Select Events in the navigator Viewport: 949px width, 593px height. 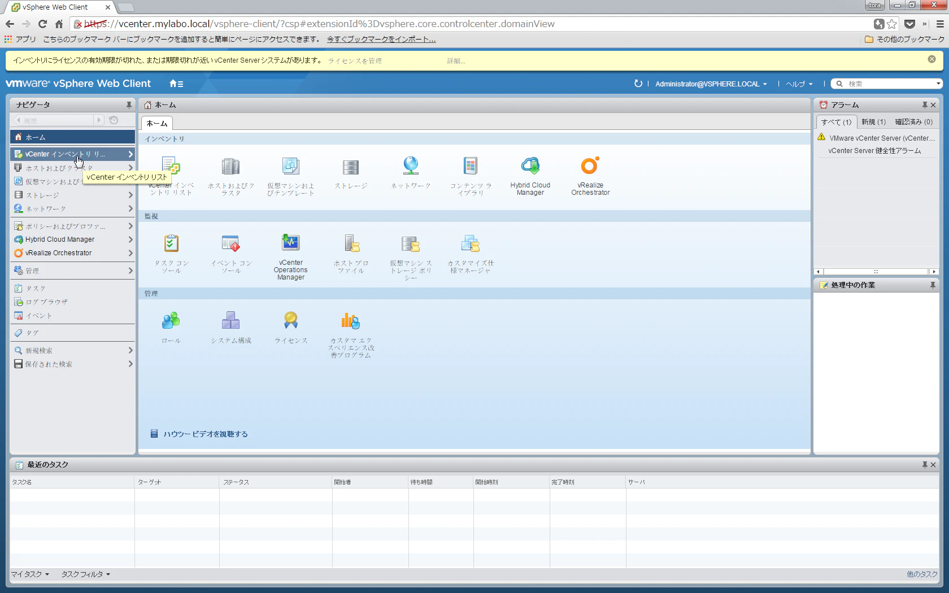click(x=72, y=316)
